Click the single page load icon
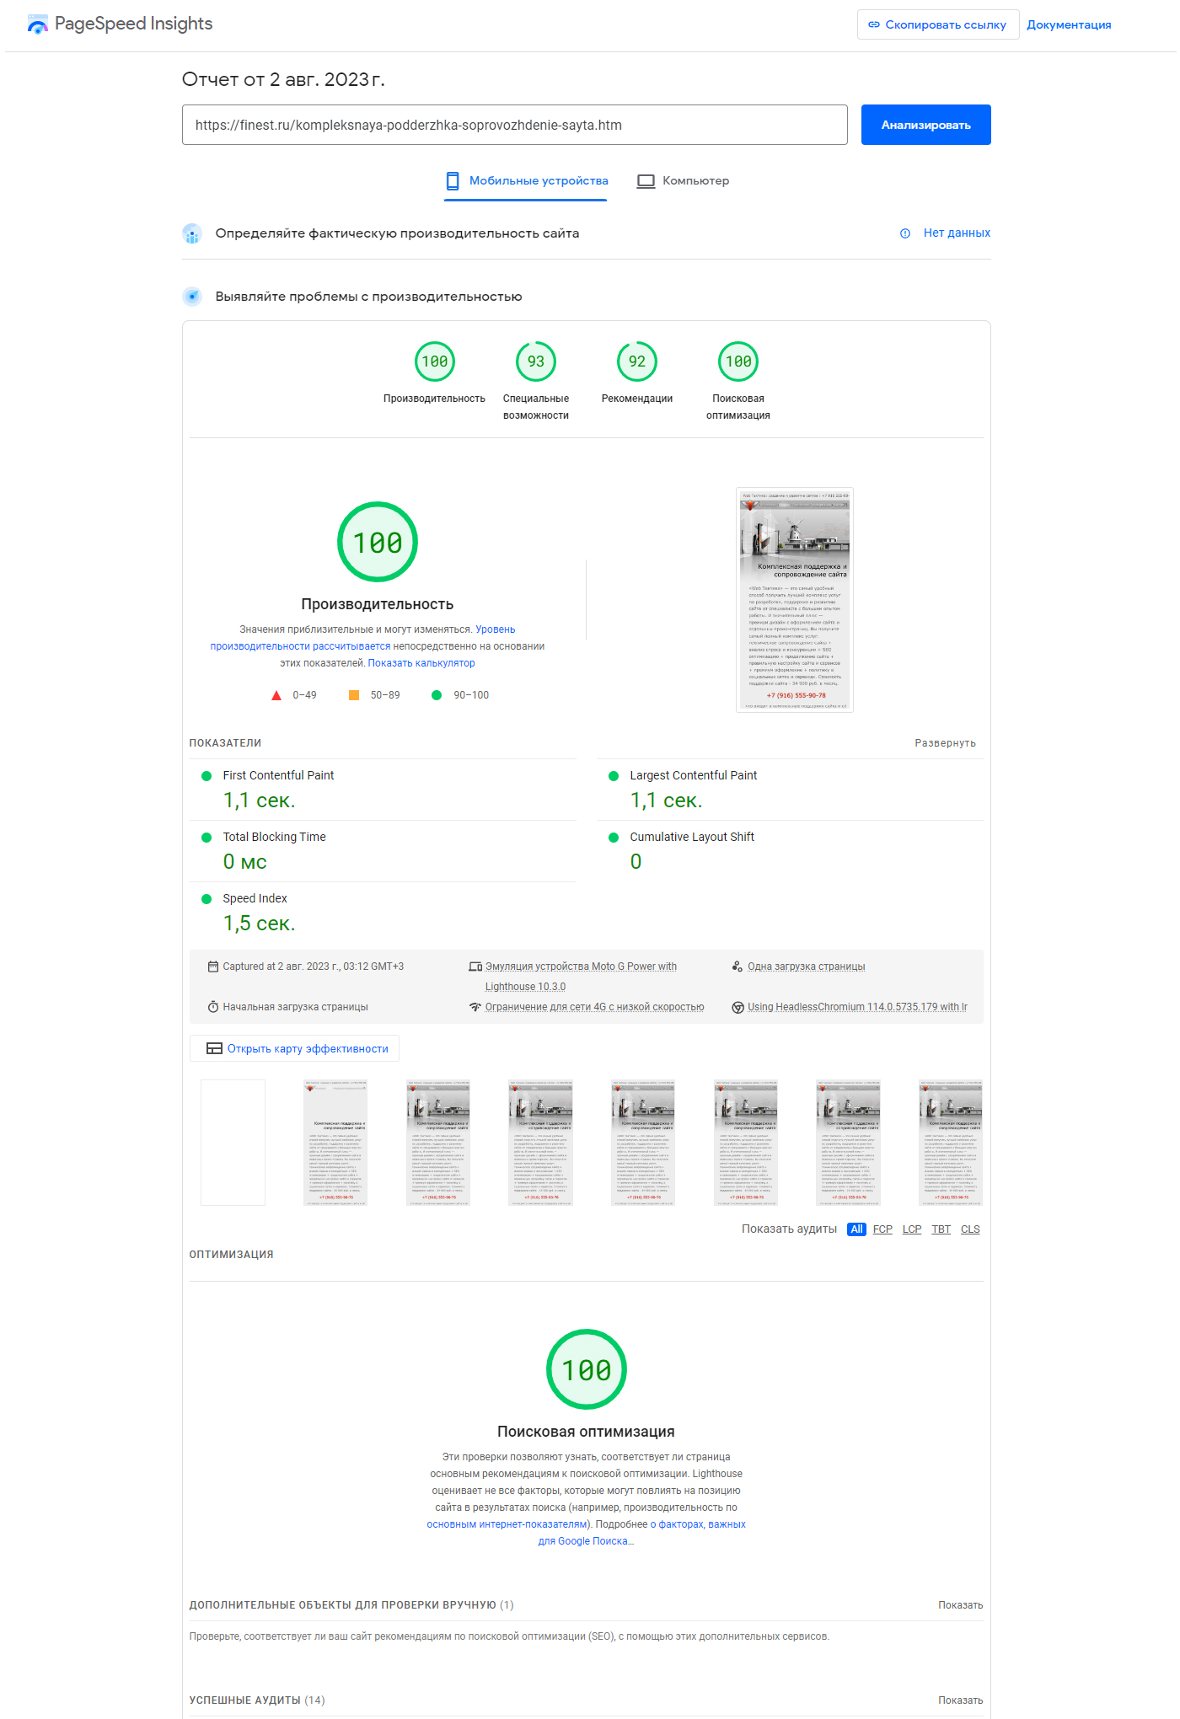1180x1719 pixels. point(737,967)
